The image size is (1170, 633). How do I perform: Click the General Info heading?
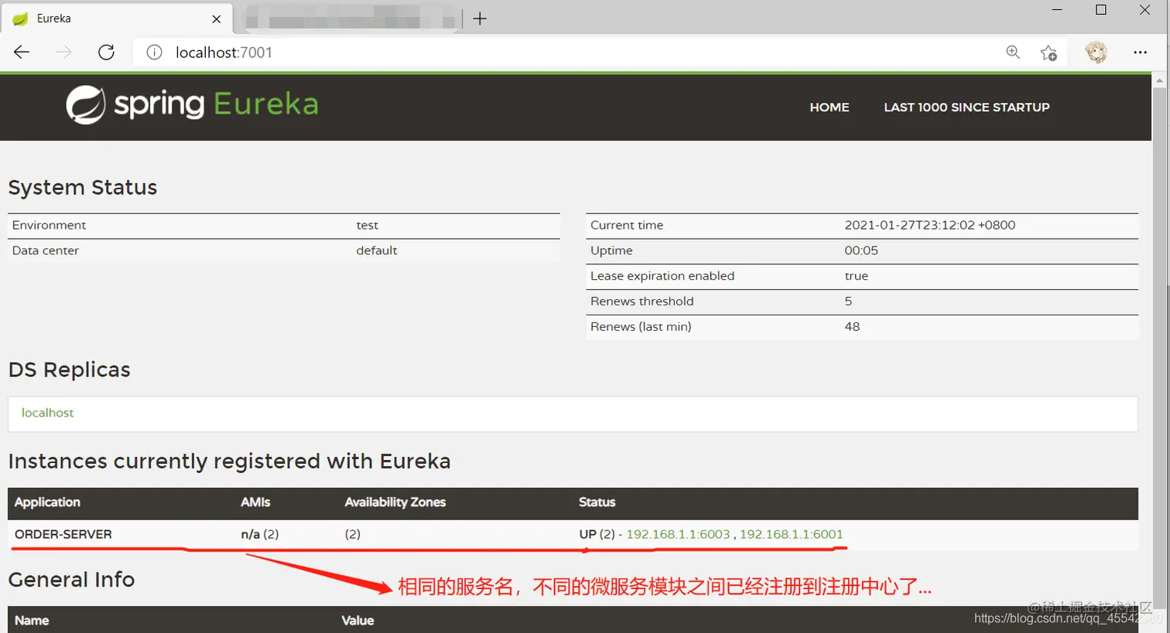pyautogui.click(x=71, y=580)
